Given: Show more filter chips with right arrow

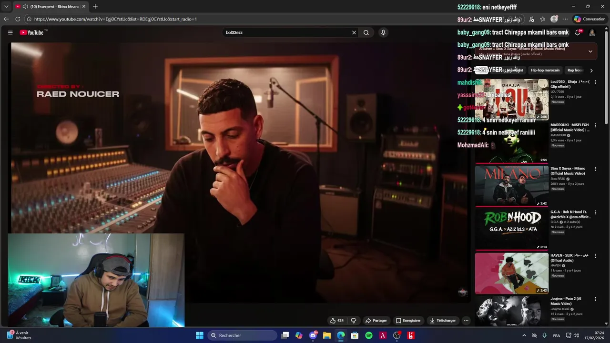Looking at the screenshot, I should click(591, 71).
